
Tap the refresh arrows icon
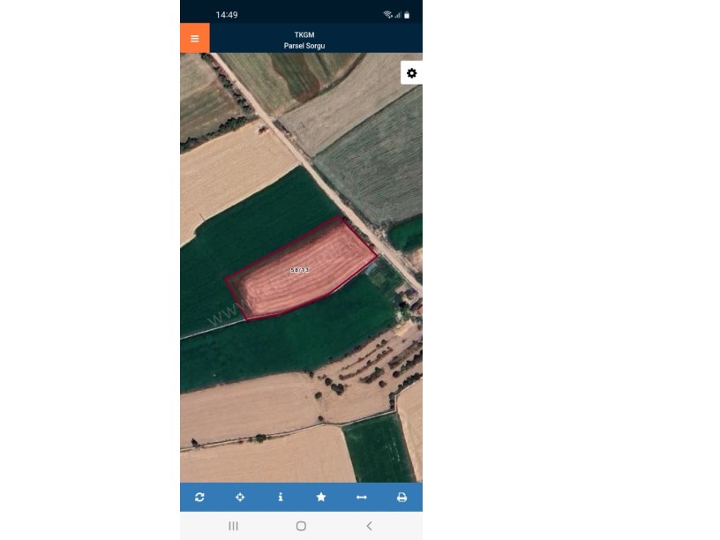[x=199, y=497]
